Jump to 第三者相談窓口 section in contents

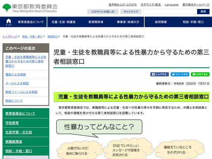[x=26, y=61]
